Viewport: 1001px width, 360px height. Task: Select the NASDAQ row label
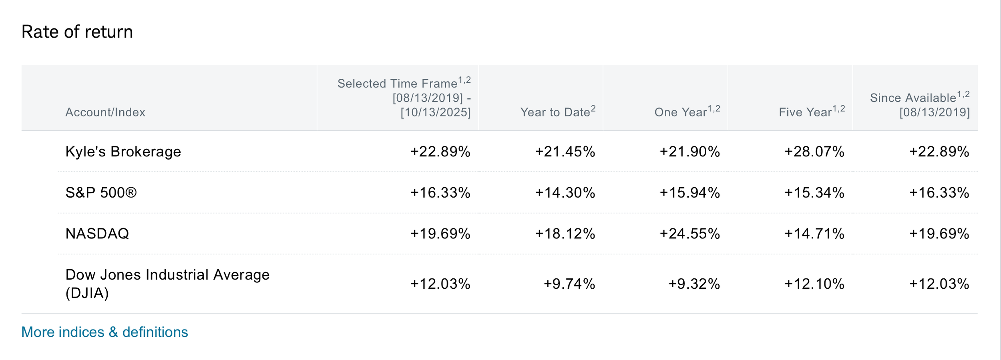pos(97,234)
